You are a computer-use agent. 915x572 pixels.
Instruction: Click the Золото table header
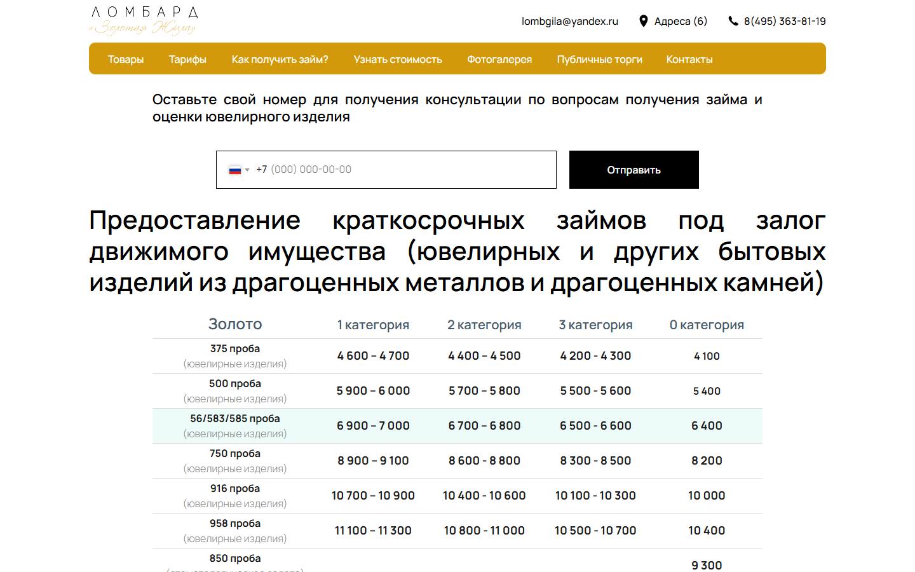pyautogui.click(x=235, y=324)
